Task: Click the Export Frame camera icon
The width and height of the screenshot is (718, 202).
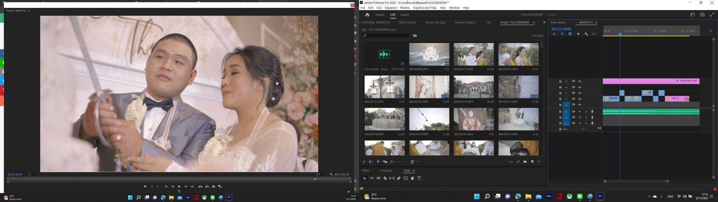Action: (214, 186)
